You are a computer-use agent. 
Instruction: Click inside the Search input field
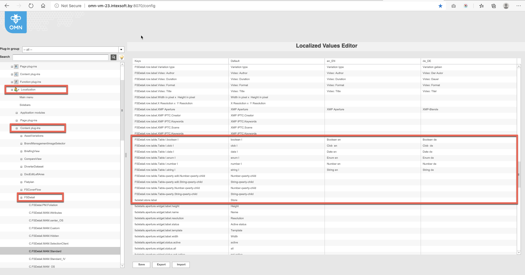click(60, 57)
